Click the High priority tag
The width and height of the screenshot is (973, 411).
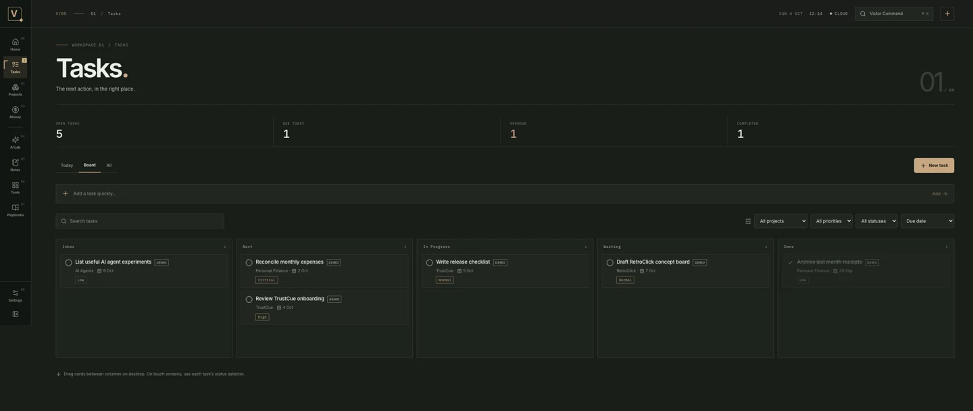coord(262,317)
